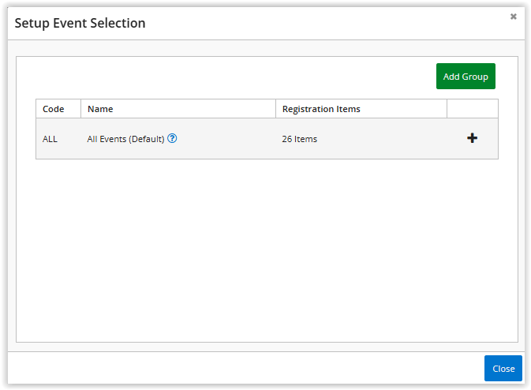The image size is (531, 390).
Task: Open the ALL code link
Action: click(50, 139)
